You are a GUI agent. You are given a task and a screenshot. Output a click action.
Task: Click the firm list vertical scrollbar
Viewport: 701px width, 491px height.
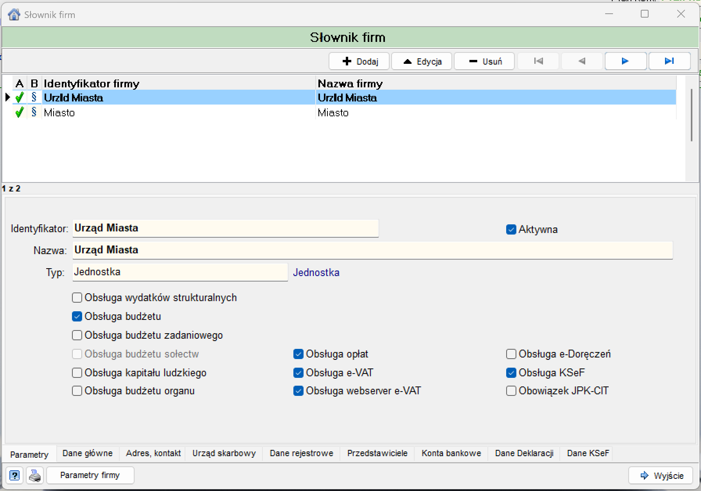[691, 115]
